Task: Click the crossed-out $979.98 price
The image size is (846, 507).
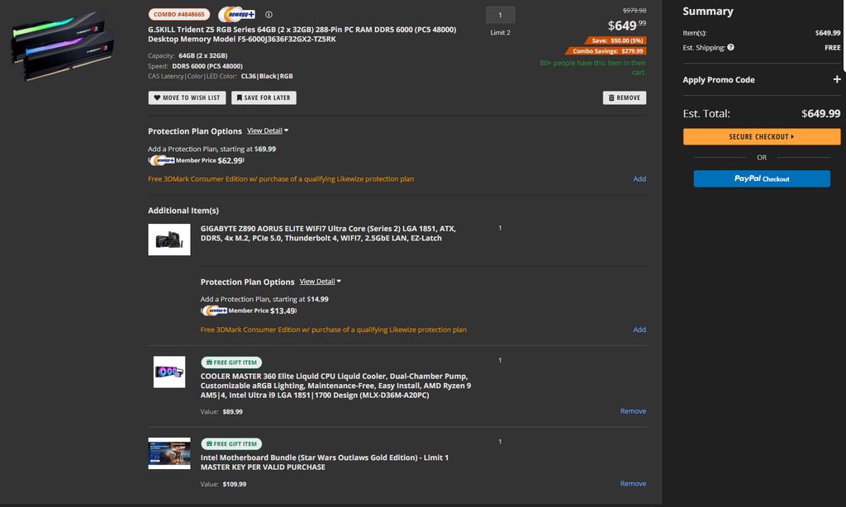Action: [x=634, y=10]
